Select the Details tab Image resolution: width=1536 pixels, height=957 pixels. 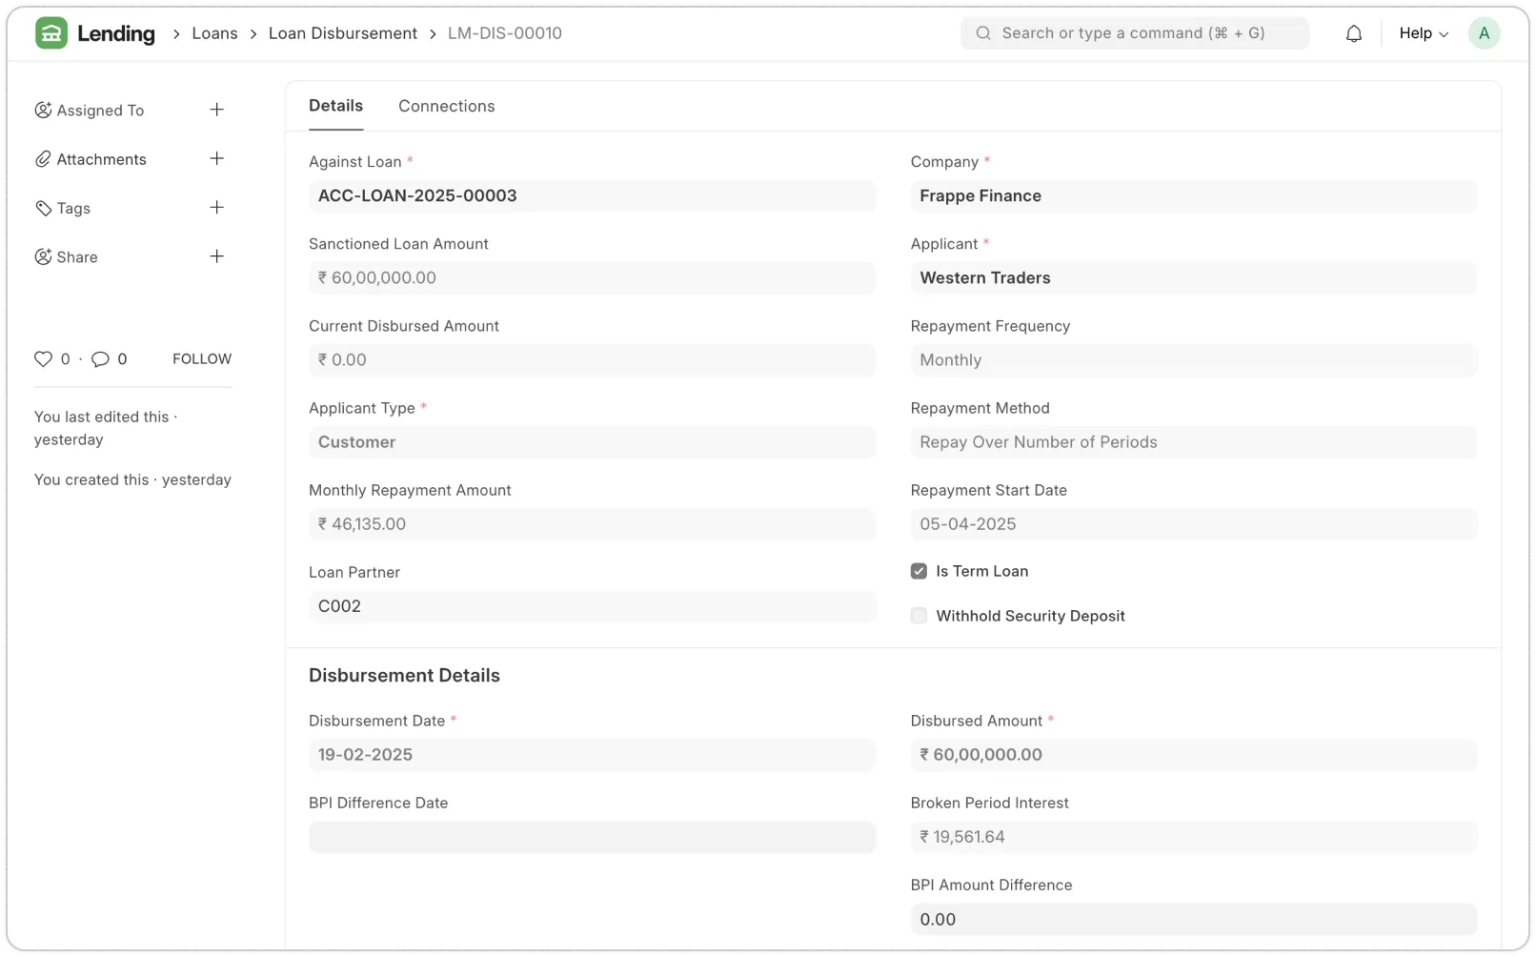click(335, 106)
